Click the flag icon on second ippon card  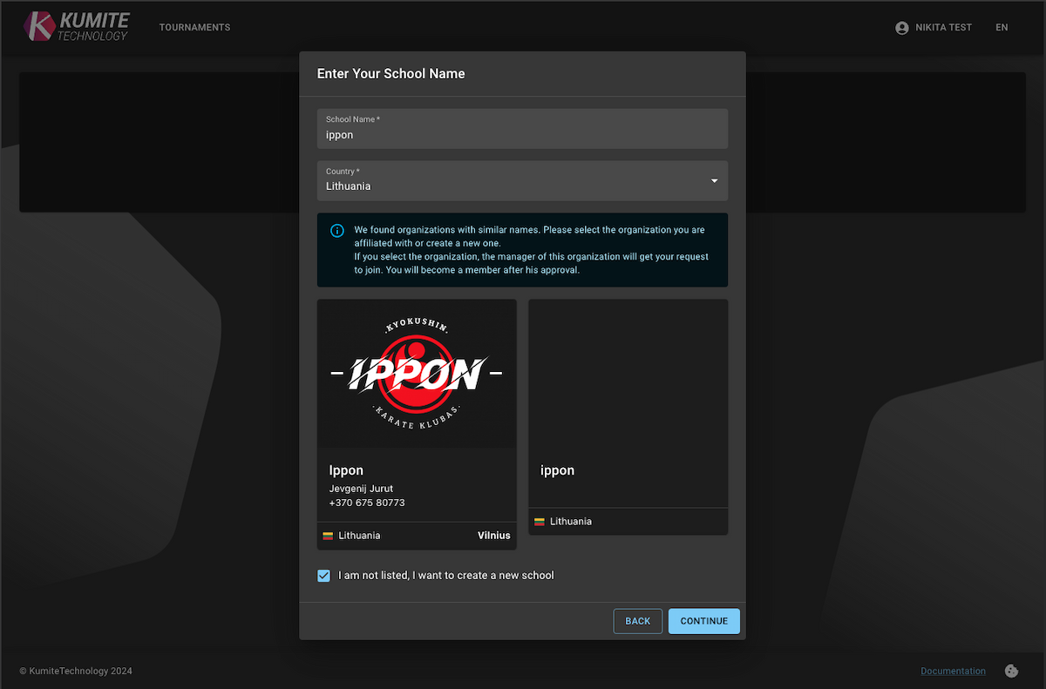540,522
